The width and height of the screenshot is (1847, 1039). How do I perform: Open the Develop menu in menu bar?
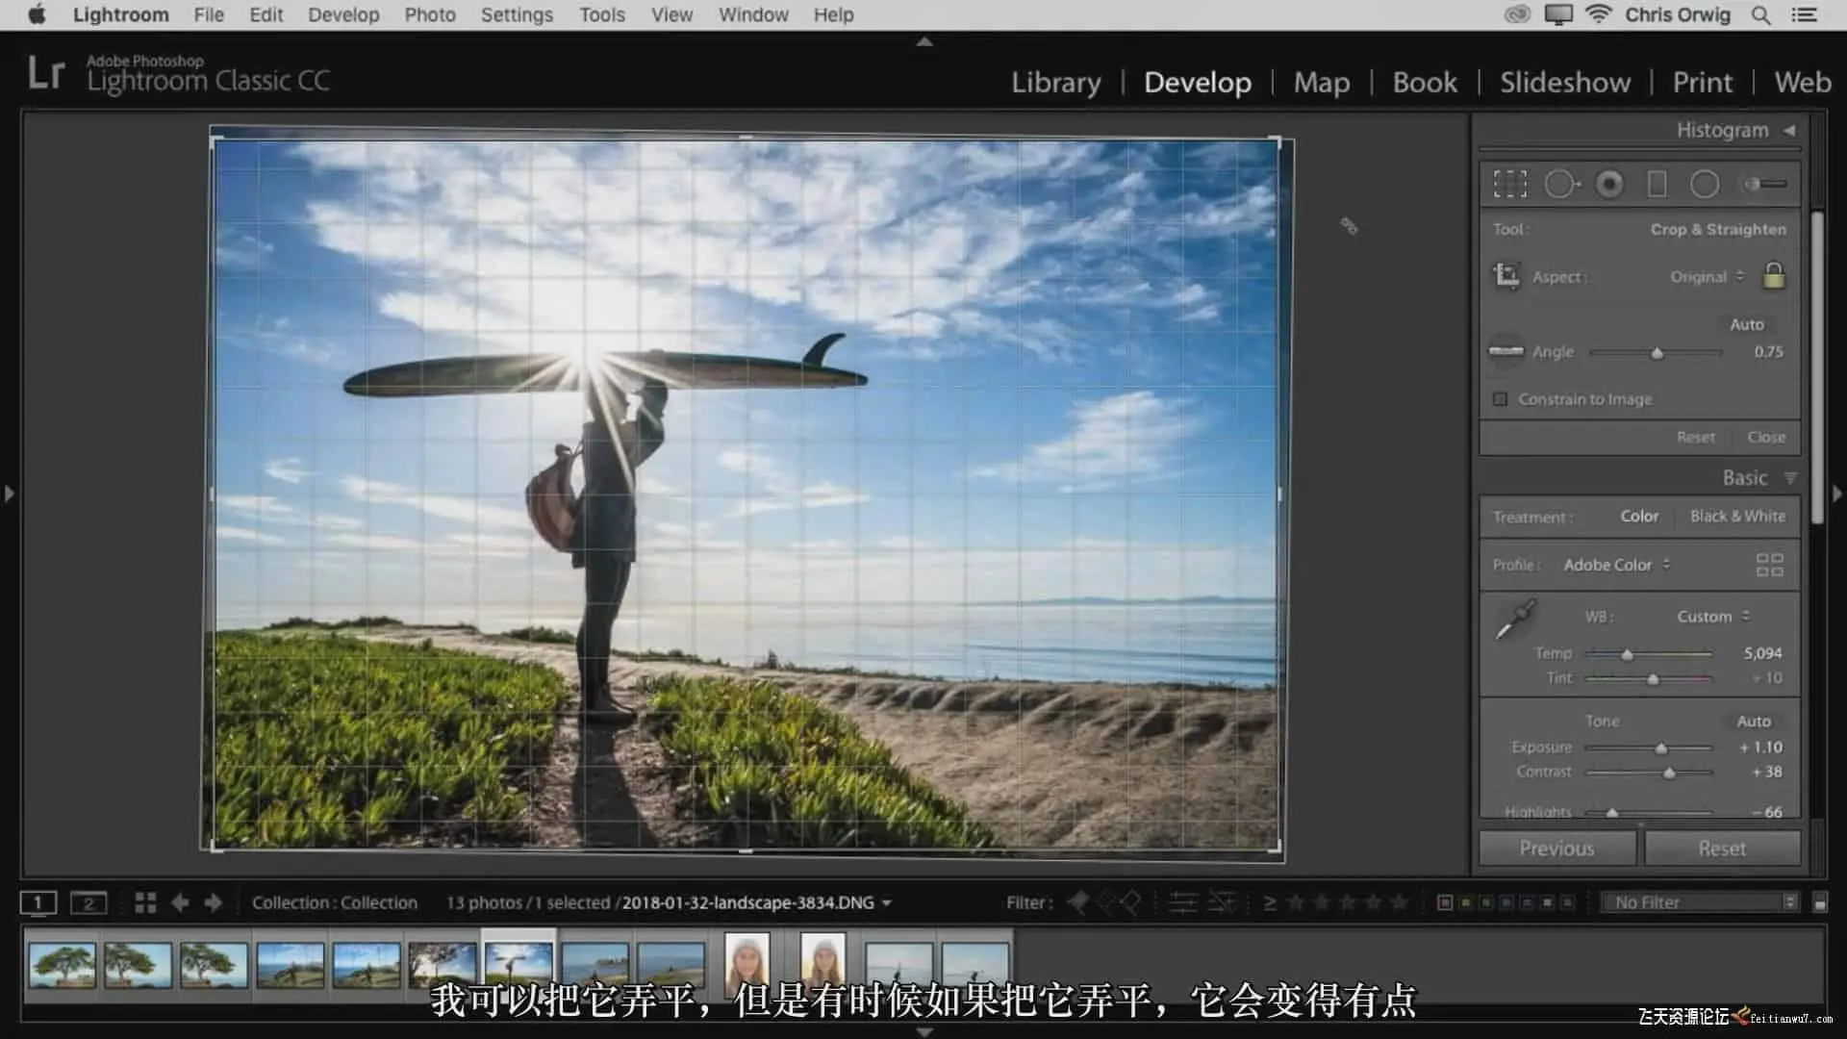(343, 14)
